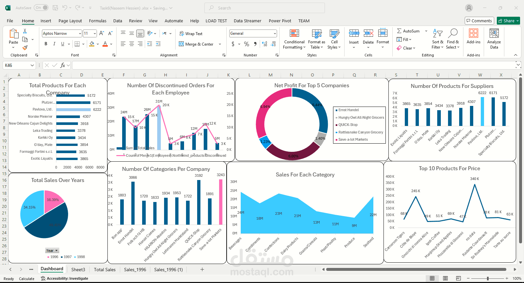Viewport: 524px width, 283px height.
Task: Switch to the Data Streamer tab
Action: [x=248, y=21]
